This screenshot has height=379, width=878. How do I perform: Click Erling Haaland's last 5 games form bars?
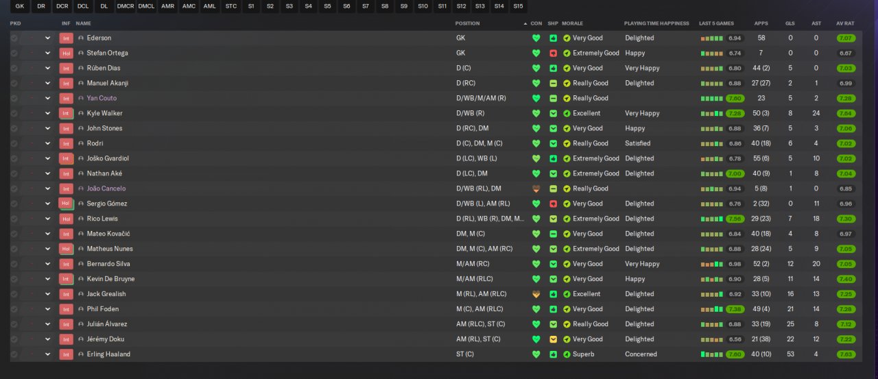712,355
